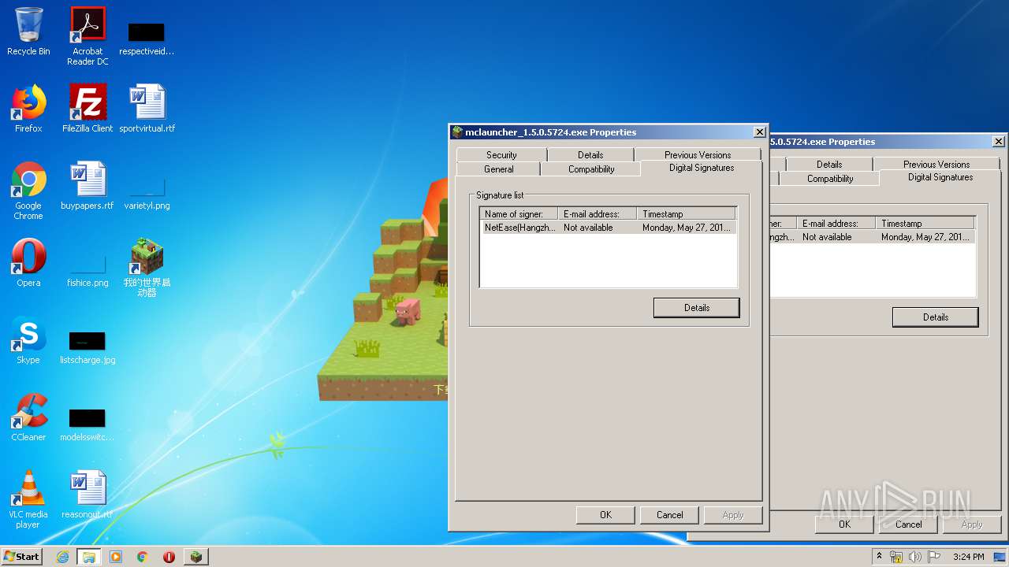Click Details button in back window
The image size is (1009, 567).
936,317
